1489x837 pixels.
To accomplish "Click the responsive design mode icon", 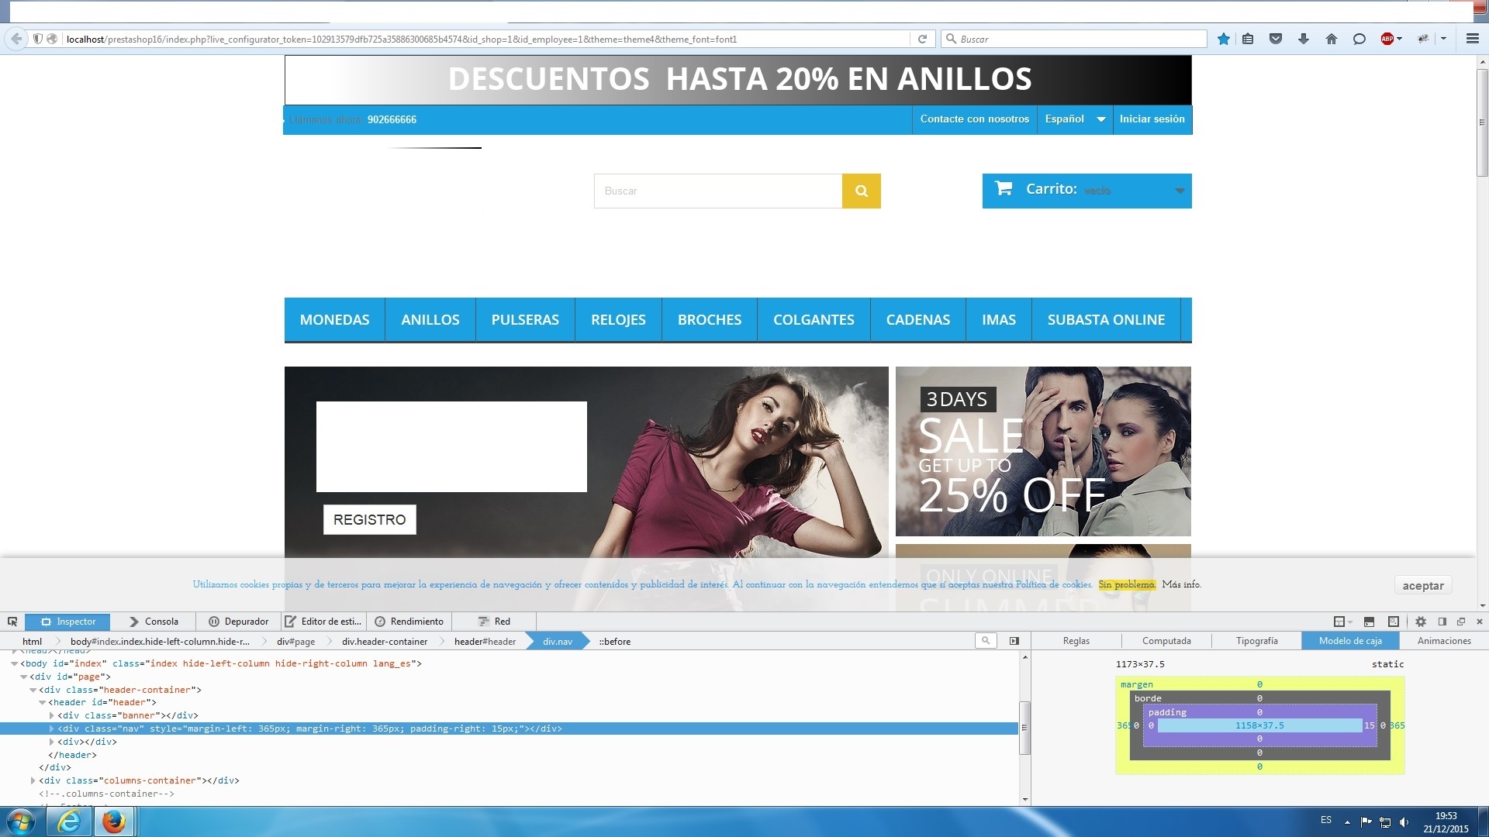I will pos(1394,622).
